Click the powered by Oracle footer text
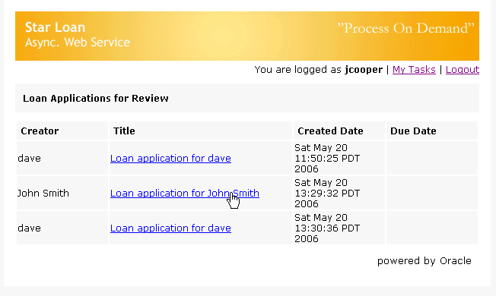The height and width of the screenshot is (296, 496). click(424, 261)
